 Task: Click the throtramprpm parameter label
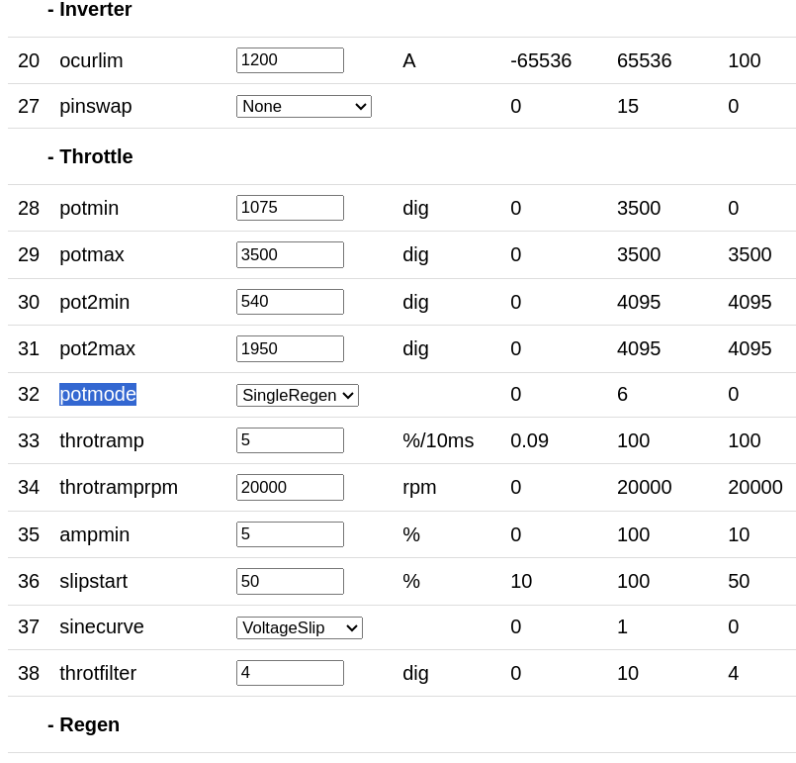119,487
